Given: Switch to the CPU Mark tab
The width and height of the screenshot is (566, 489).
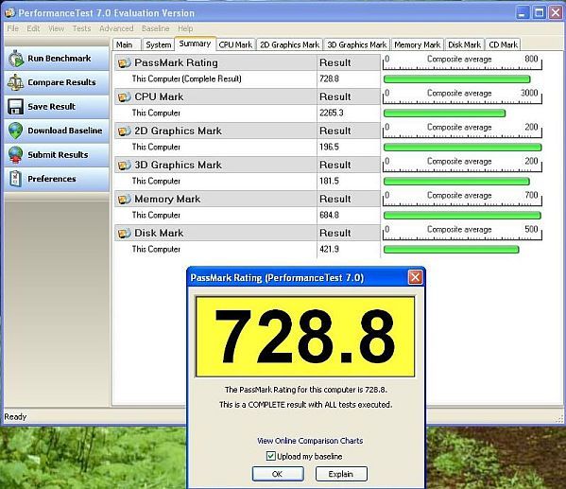Looking at the screenshot, I should pos(235,44).
